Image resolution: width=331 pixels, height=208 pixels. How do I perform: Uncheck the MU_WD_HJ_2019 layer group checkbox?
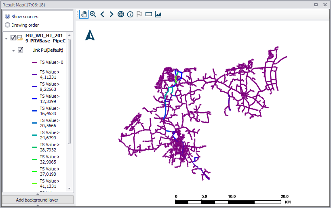click(13, 38)
